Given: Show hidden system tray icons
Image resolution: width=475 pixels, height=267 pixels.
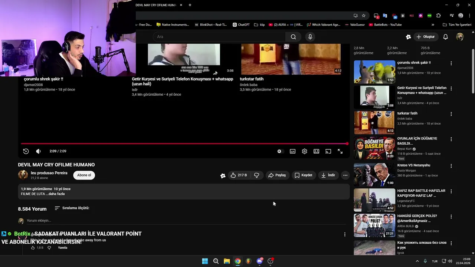Looking at the screenshot, I should pyautogui.click(x=417, y=261).
